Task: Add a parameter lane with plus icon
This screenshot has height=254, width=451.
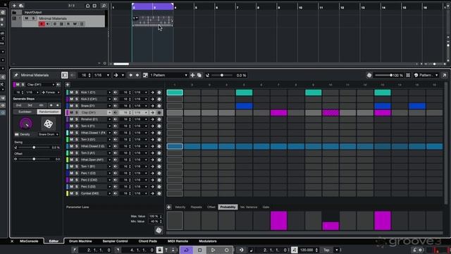Action: (169, 207)
